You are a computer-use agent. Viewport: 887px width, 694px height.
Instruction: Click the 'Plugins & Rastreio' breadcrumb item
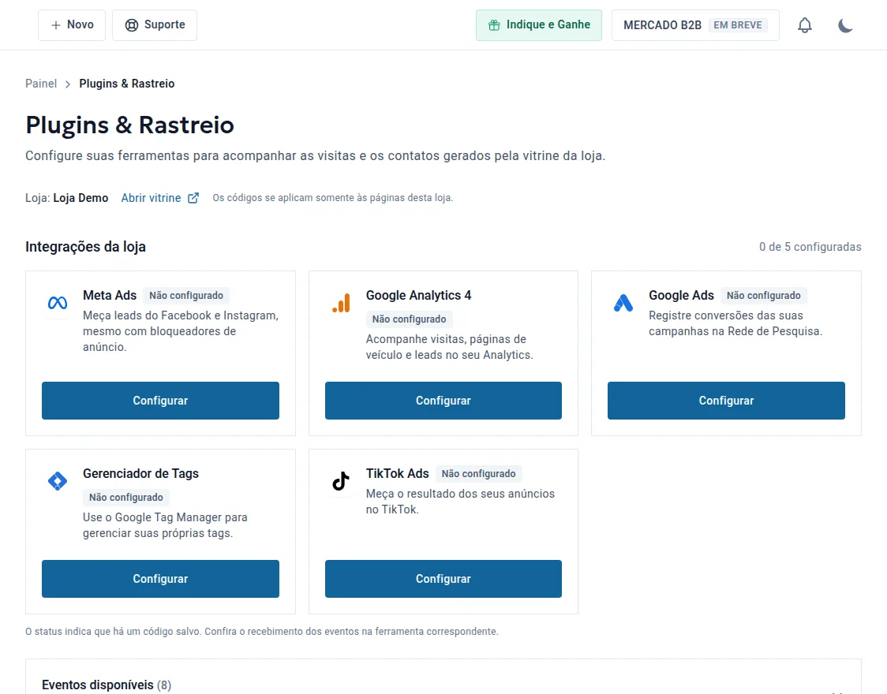127,84
